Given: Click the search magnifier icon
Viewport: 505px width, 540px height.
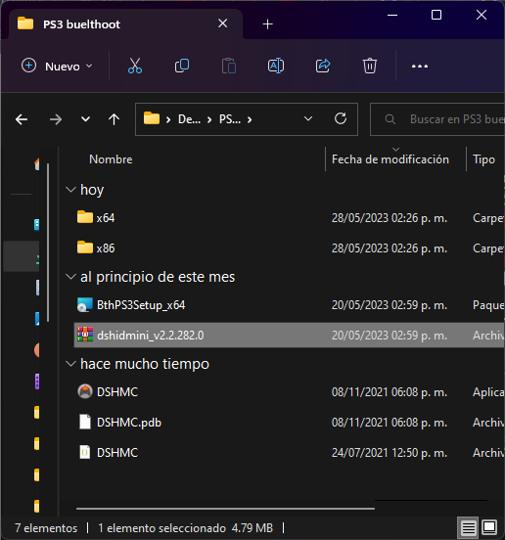Looking at the screenshot, I should click(390, 119).
